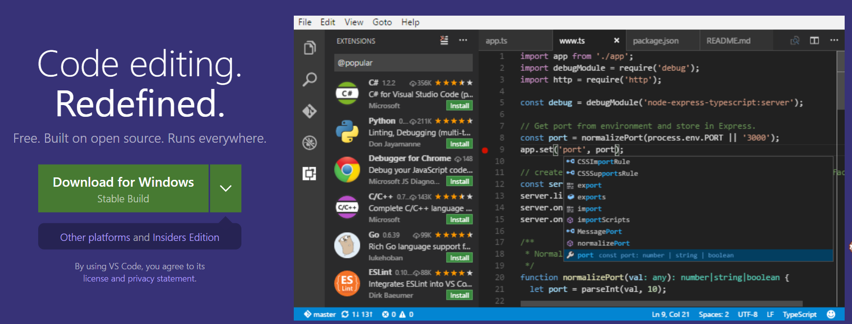This screenshot has width=852, height=324.
Task: Open the Edit menu
Action: [328, 22]
